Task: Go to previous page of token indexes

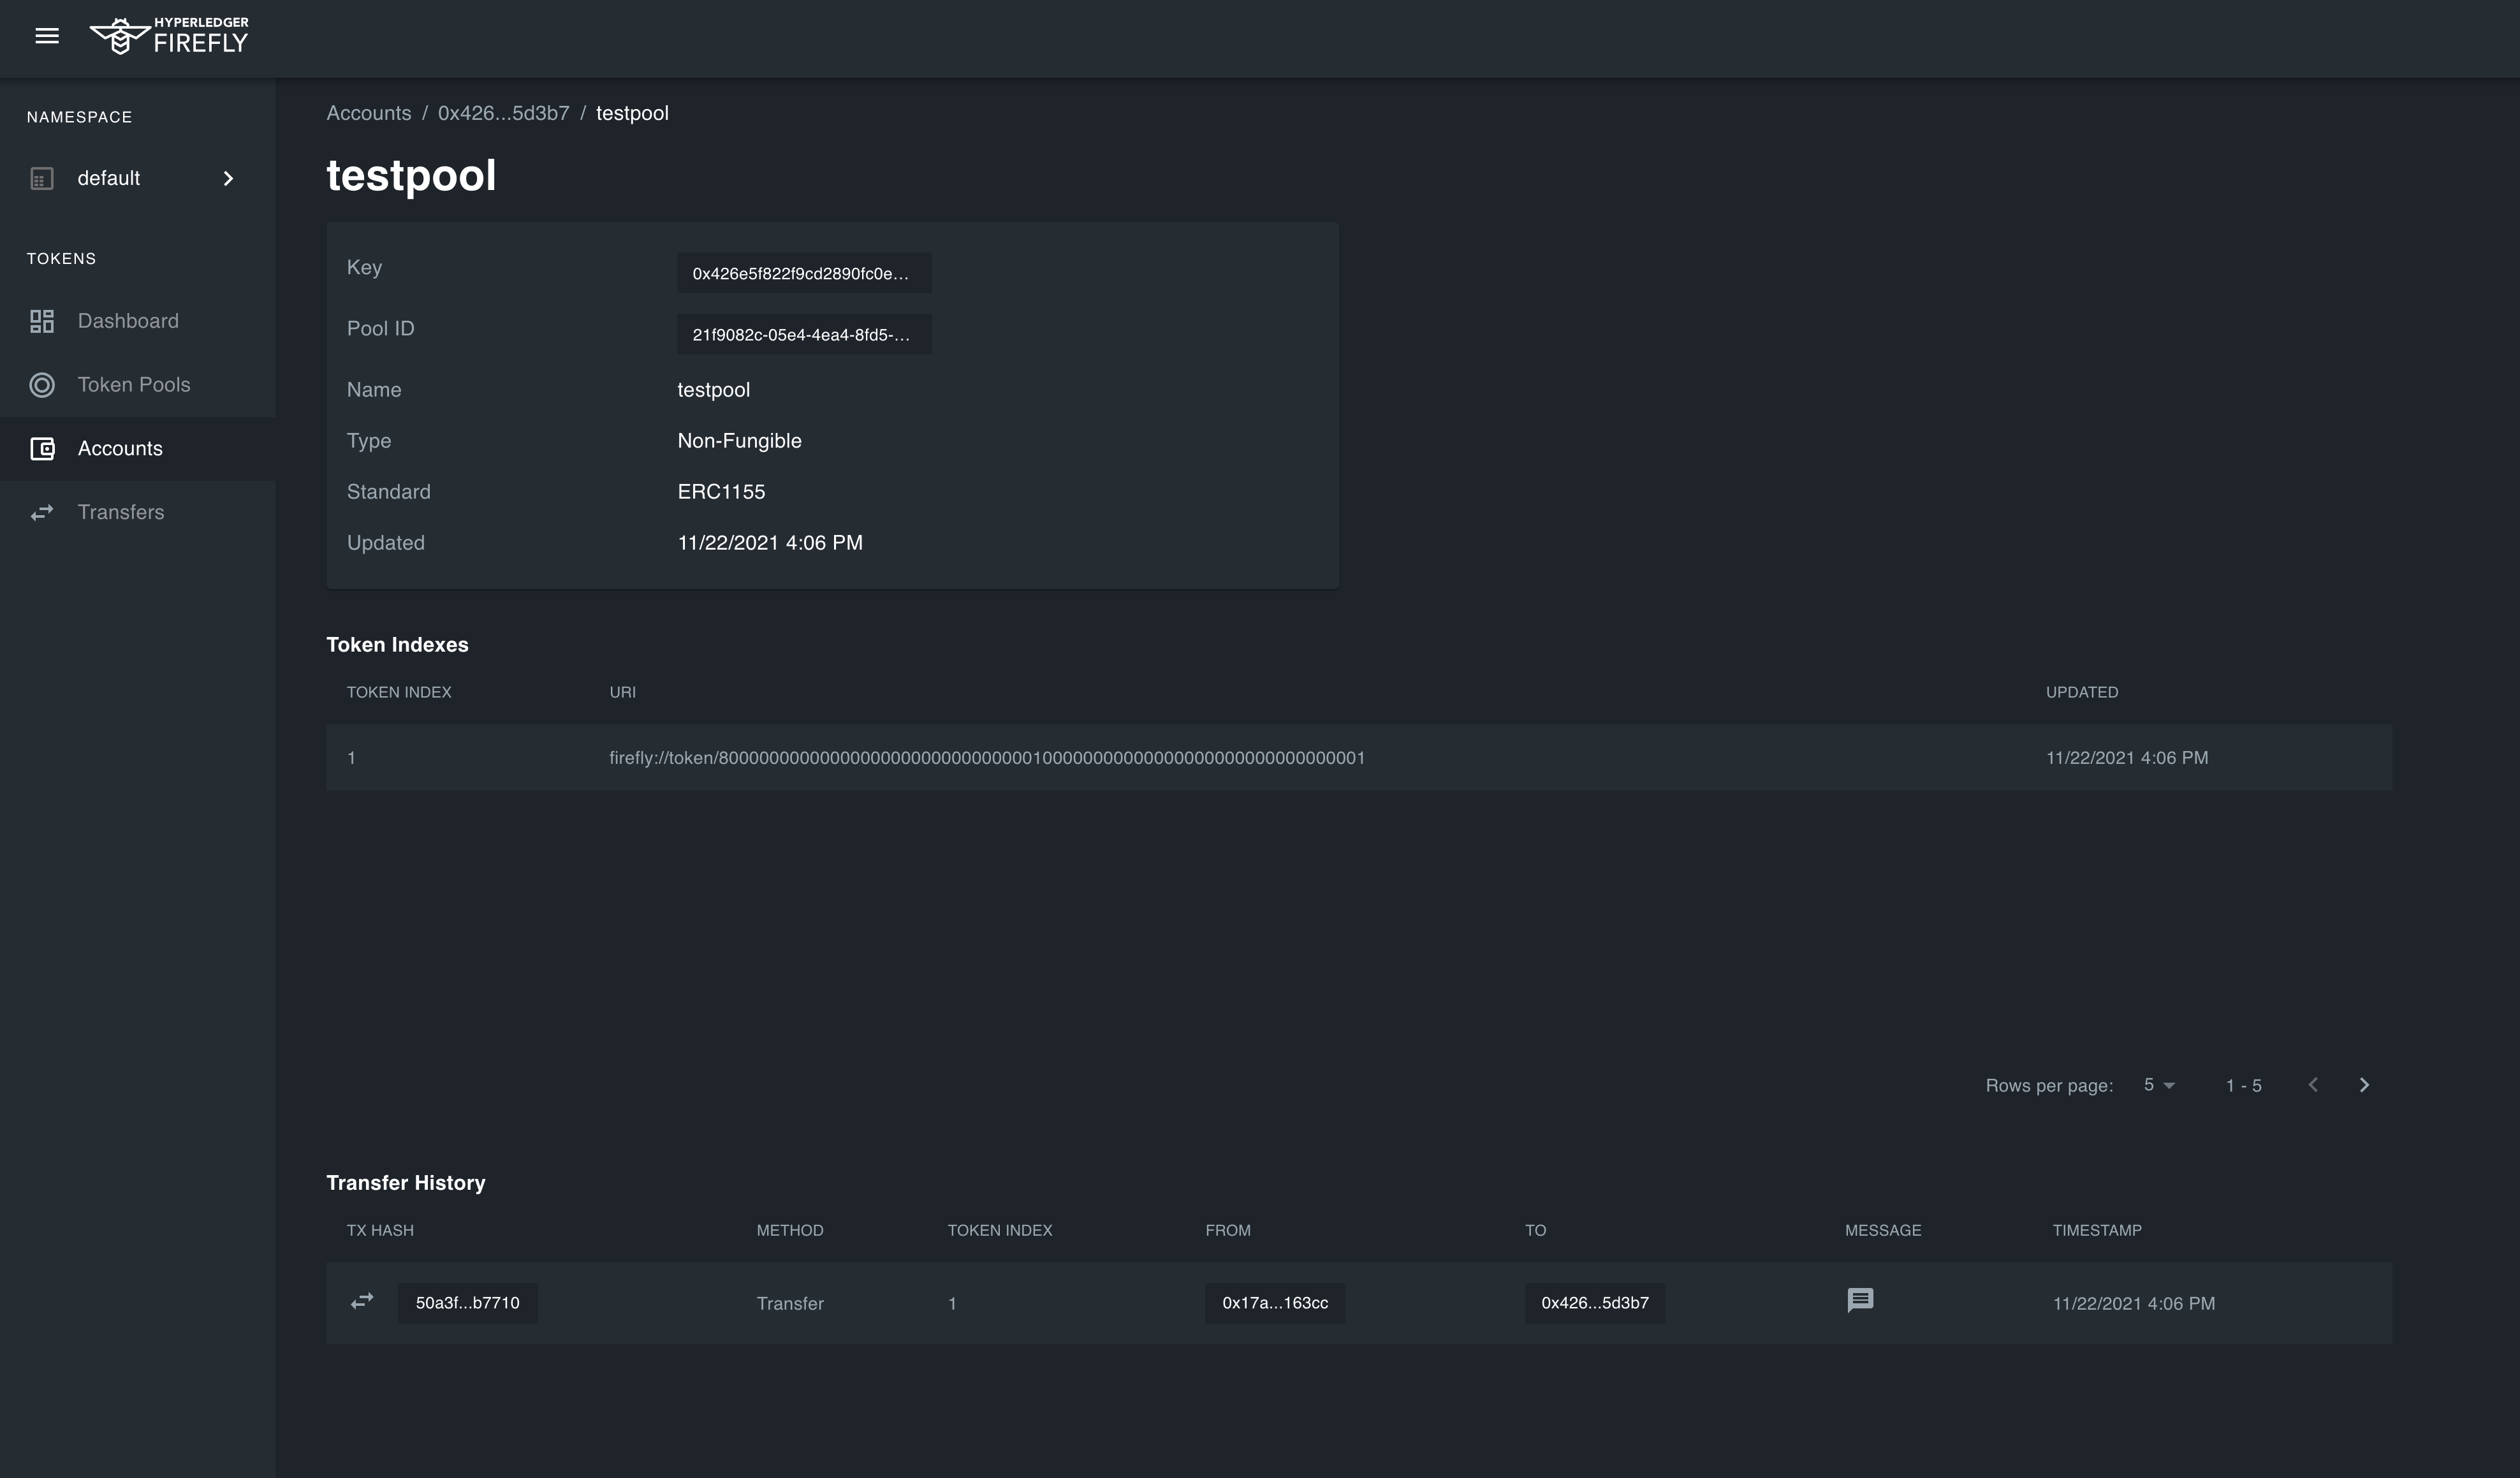Action: click(2313, 1085)
